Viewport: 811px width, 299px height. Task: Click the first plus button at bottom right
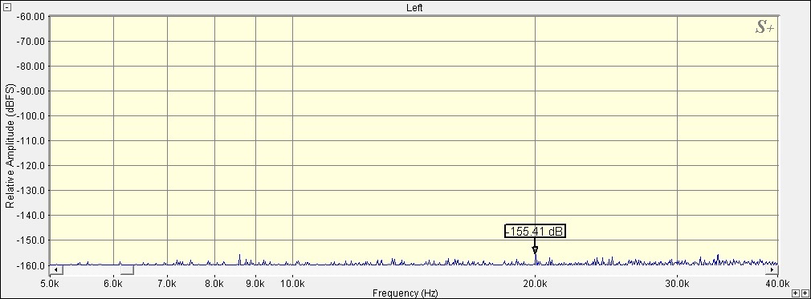(796, 294)
